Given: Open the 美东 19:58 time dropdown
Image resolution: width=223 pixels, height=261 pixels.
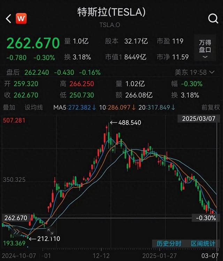Looking at the screenshot, I should point(194,72).
